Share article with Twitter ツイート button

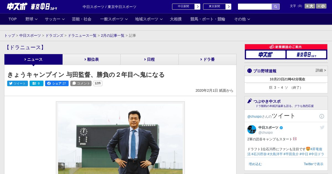tap(17, 83)
